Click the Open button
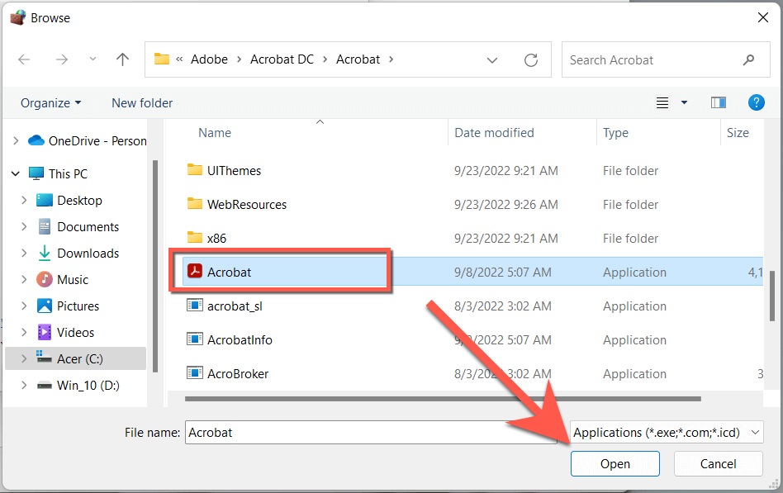The image size is (783, 493). pos(615,464)
